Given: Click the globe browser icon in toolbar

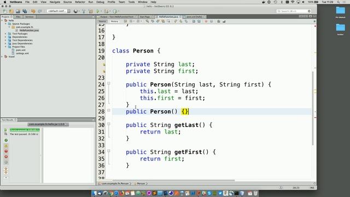Looking at the screenshot, I should [76, 11].
